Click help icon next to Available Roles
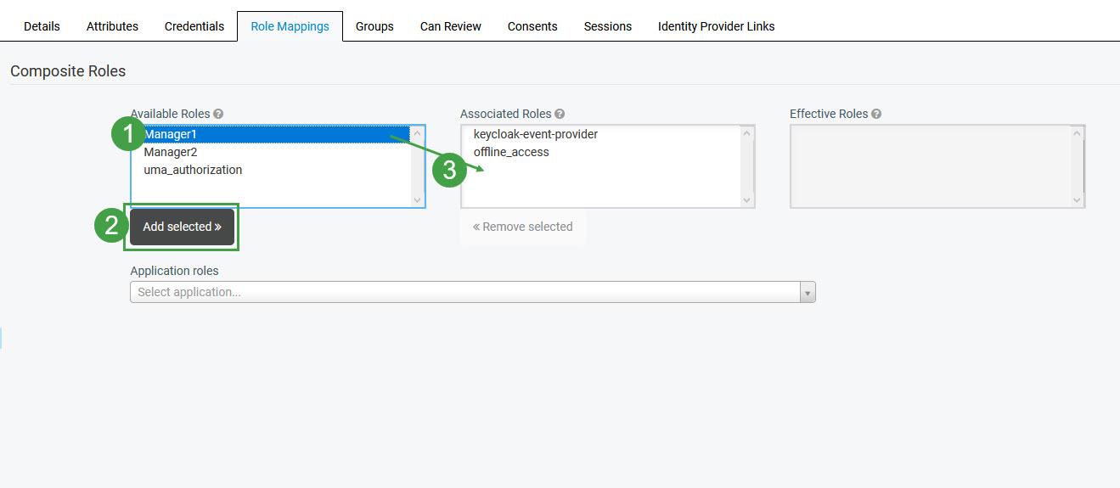Viewport: 1120px width, 488px height. [x=218, y=114]
